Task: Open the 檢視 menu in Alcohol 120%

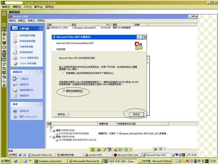Action: tap(31, 21)
